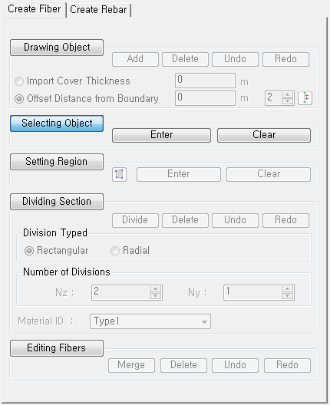Screen dimensions: 330x405
Task: Click the Dividing Section button
Action: coord(57,202)
